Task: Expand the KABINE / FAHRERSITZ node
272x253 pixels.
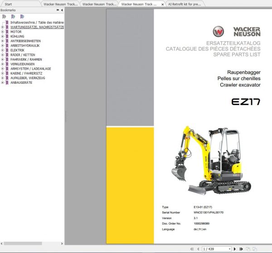Action: pyautogui.click(x=2, y=73)
